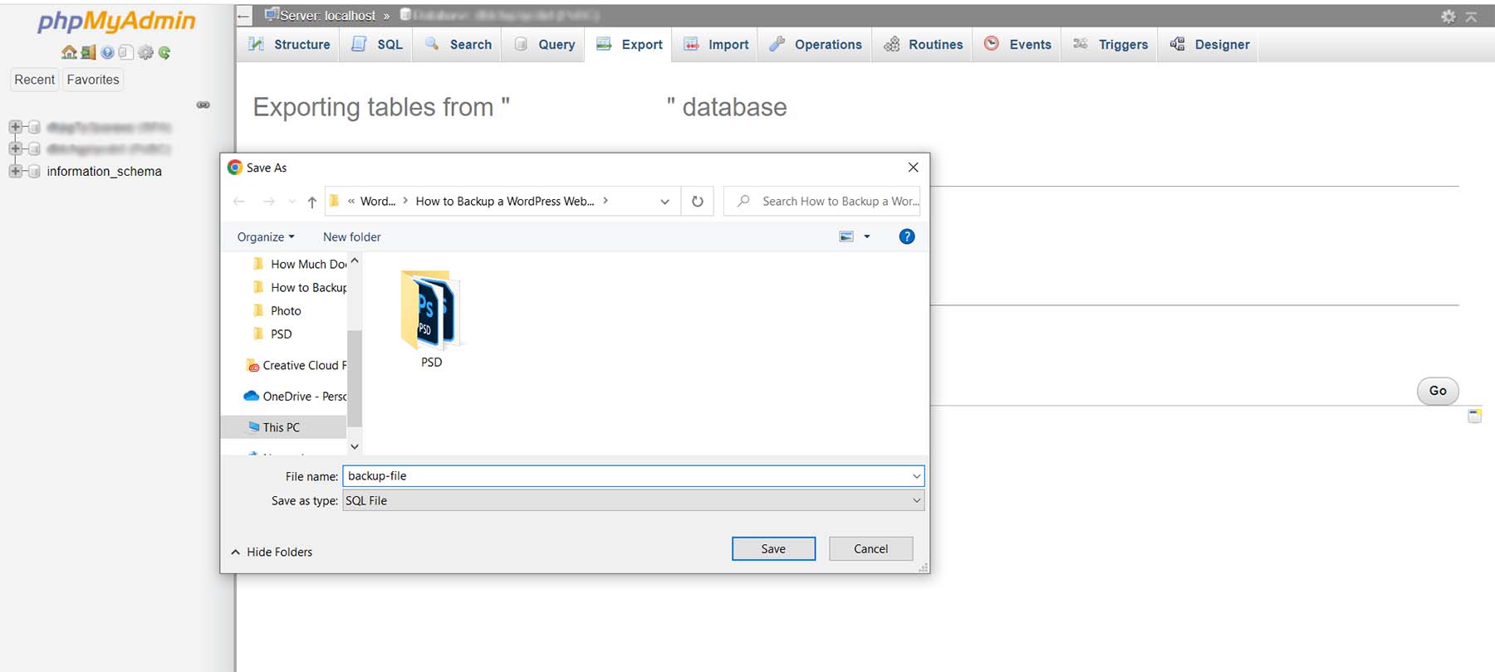Click the refresh button in Save As dialog
This screenshot has height=672, width=1495.
[698, 202]
